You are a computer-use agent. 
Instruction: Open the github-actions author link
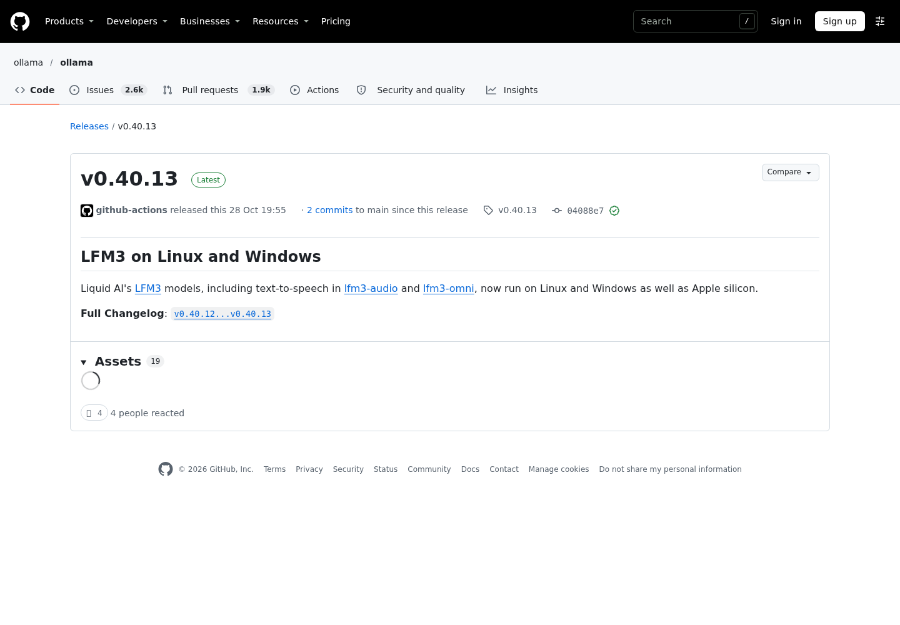coord(132,210)
